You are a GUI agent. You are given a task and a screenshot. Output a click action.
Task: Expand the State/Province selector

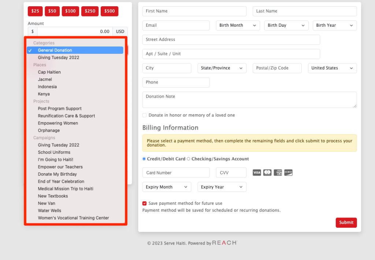click(222, 68)
